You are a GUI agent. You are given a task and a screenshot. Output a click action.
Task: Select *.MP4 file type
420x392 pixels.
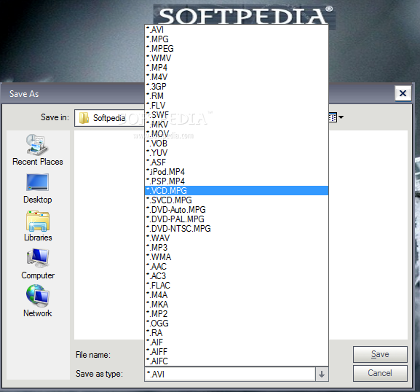tap(237, 68)
